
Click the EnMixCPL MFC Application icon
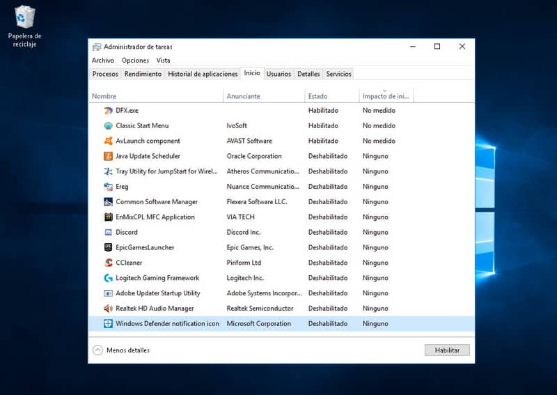click(108, 217)
